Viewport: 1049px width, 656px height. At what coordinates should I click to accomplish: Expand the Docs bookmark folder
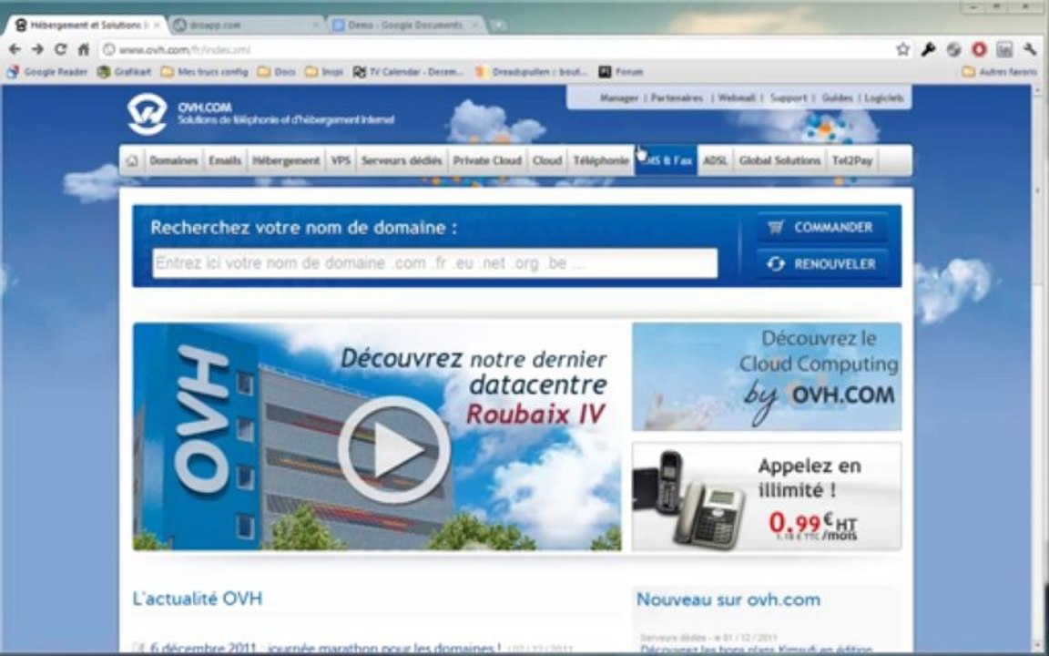point(276,72)
